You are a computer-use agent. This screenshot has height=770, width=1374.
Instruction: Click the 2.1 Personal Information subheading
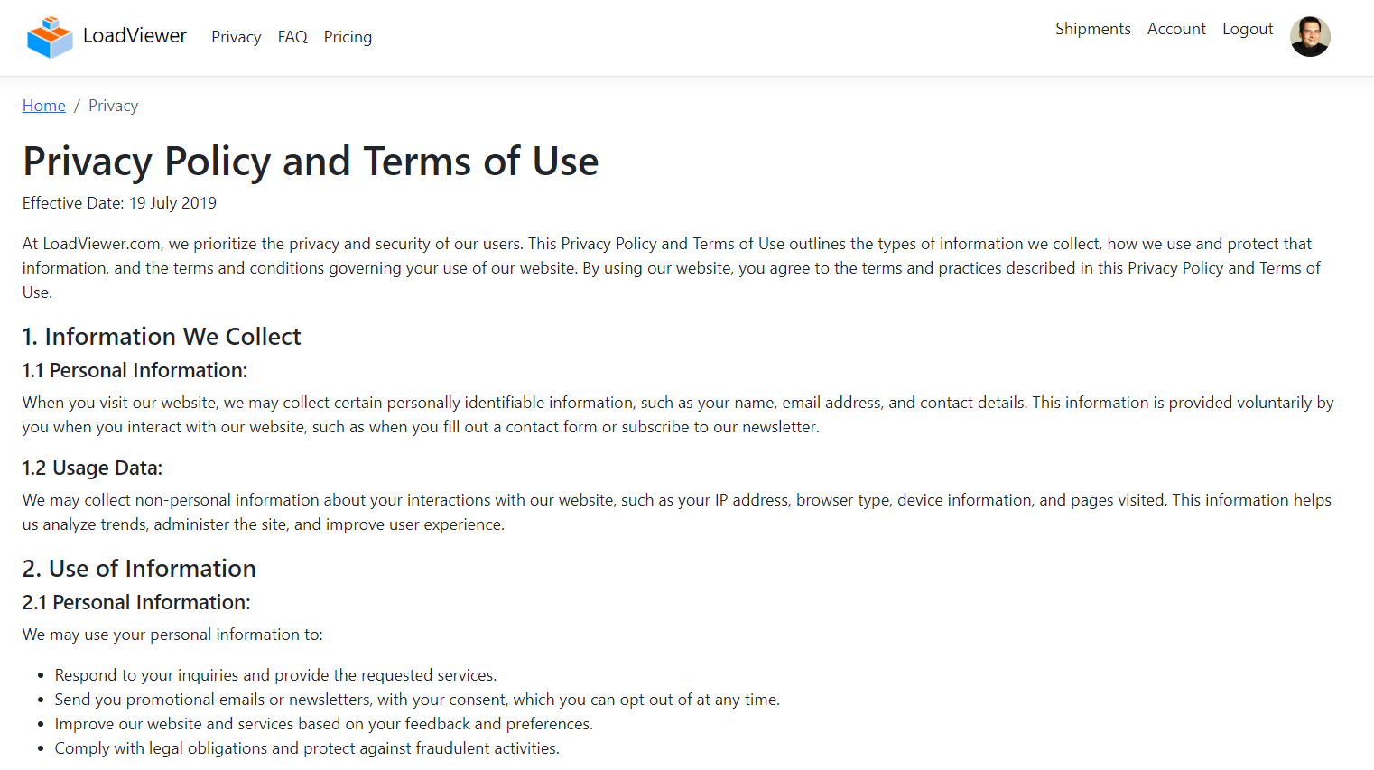click(x=136, y=602)
